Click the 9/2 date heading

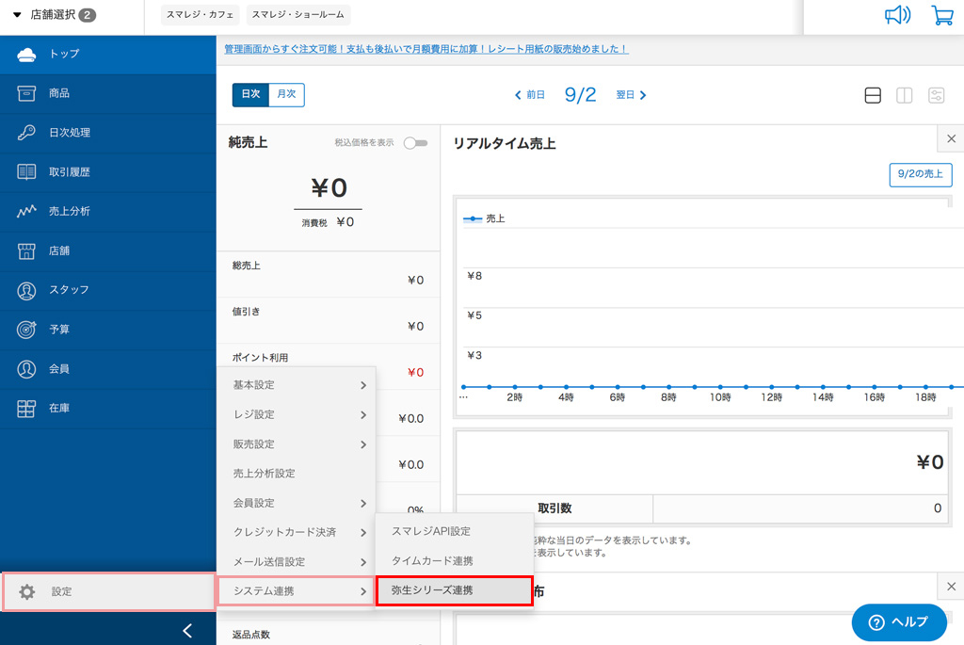tap(580, 95)
